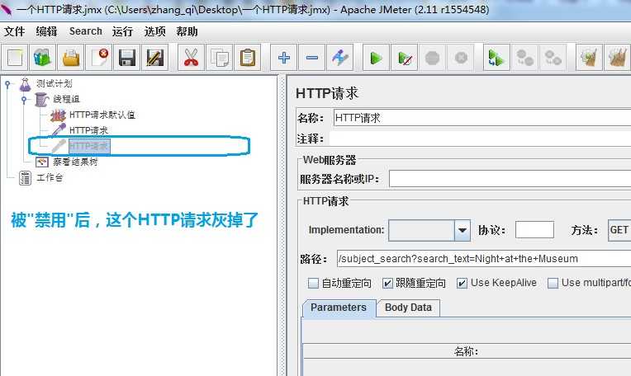The image size is (631, 376).
Task: Save the test plan with floppy icon
Action: tap(126, 58)
